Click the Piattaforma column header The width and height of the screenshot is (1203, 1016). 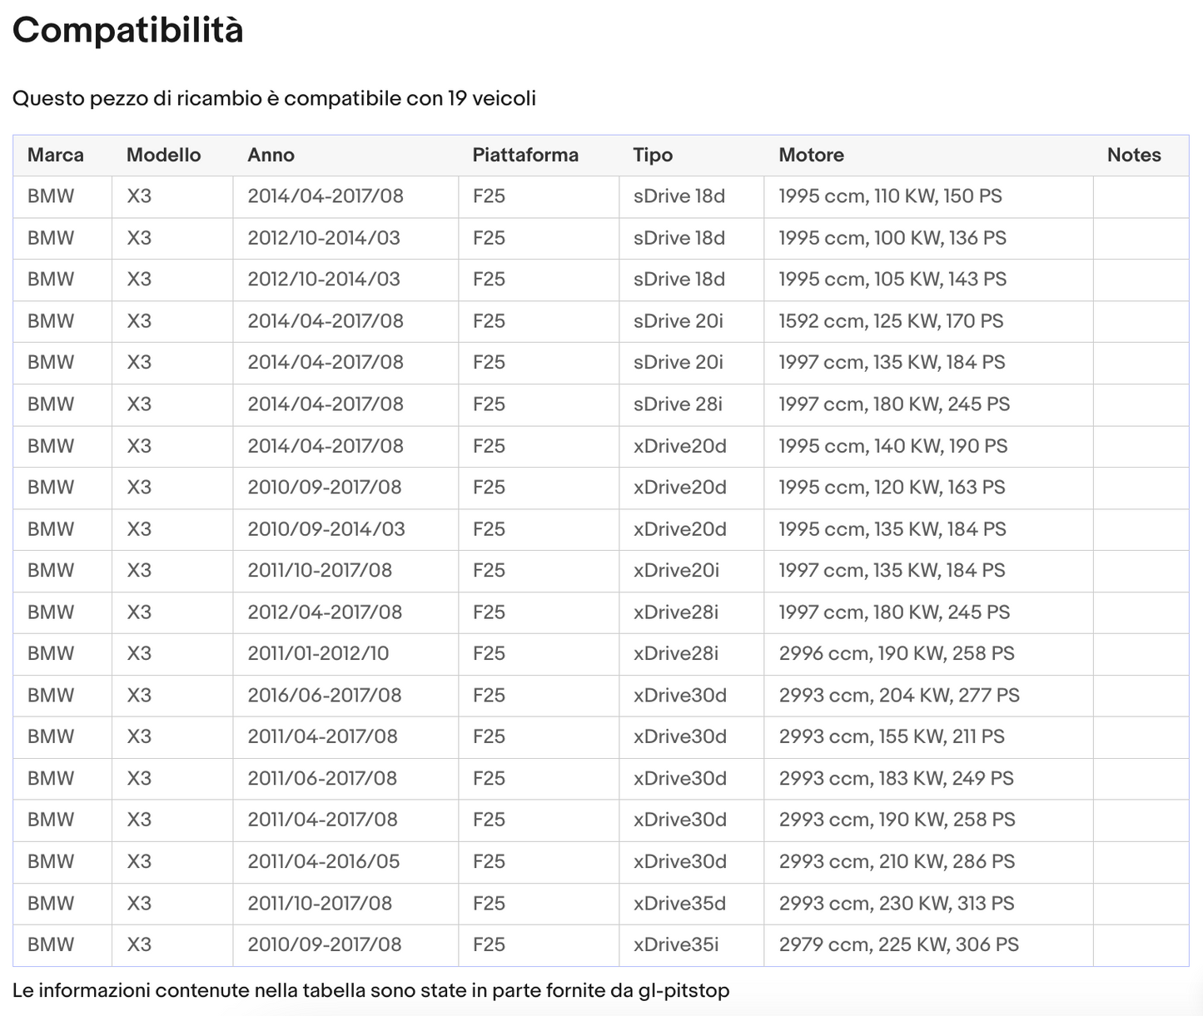(524, 155)
